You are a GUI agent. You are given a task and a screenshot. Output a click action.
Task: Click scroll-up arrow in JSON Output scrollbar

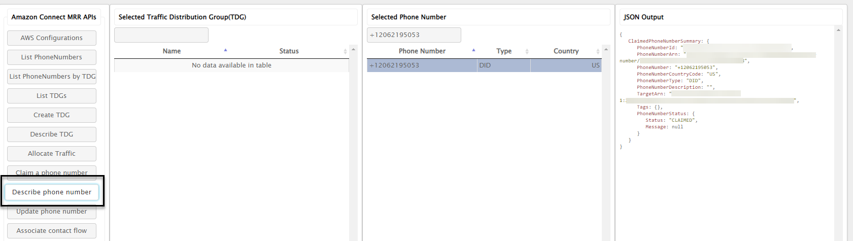(x=838, y=30)
